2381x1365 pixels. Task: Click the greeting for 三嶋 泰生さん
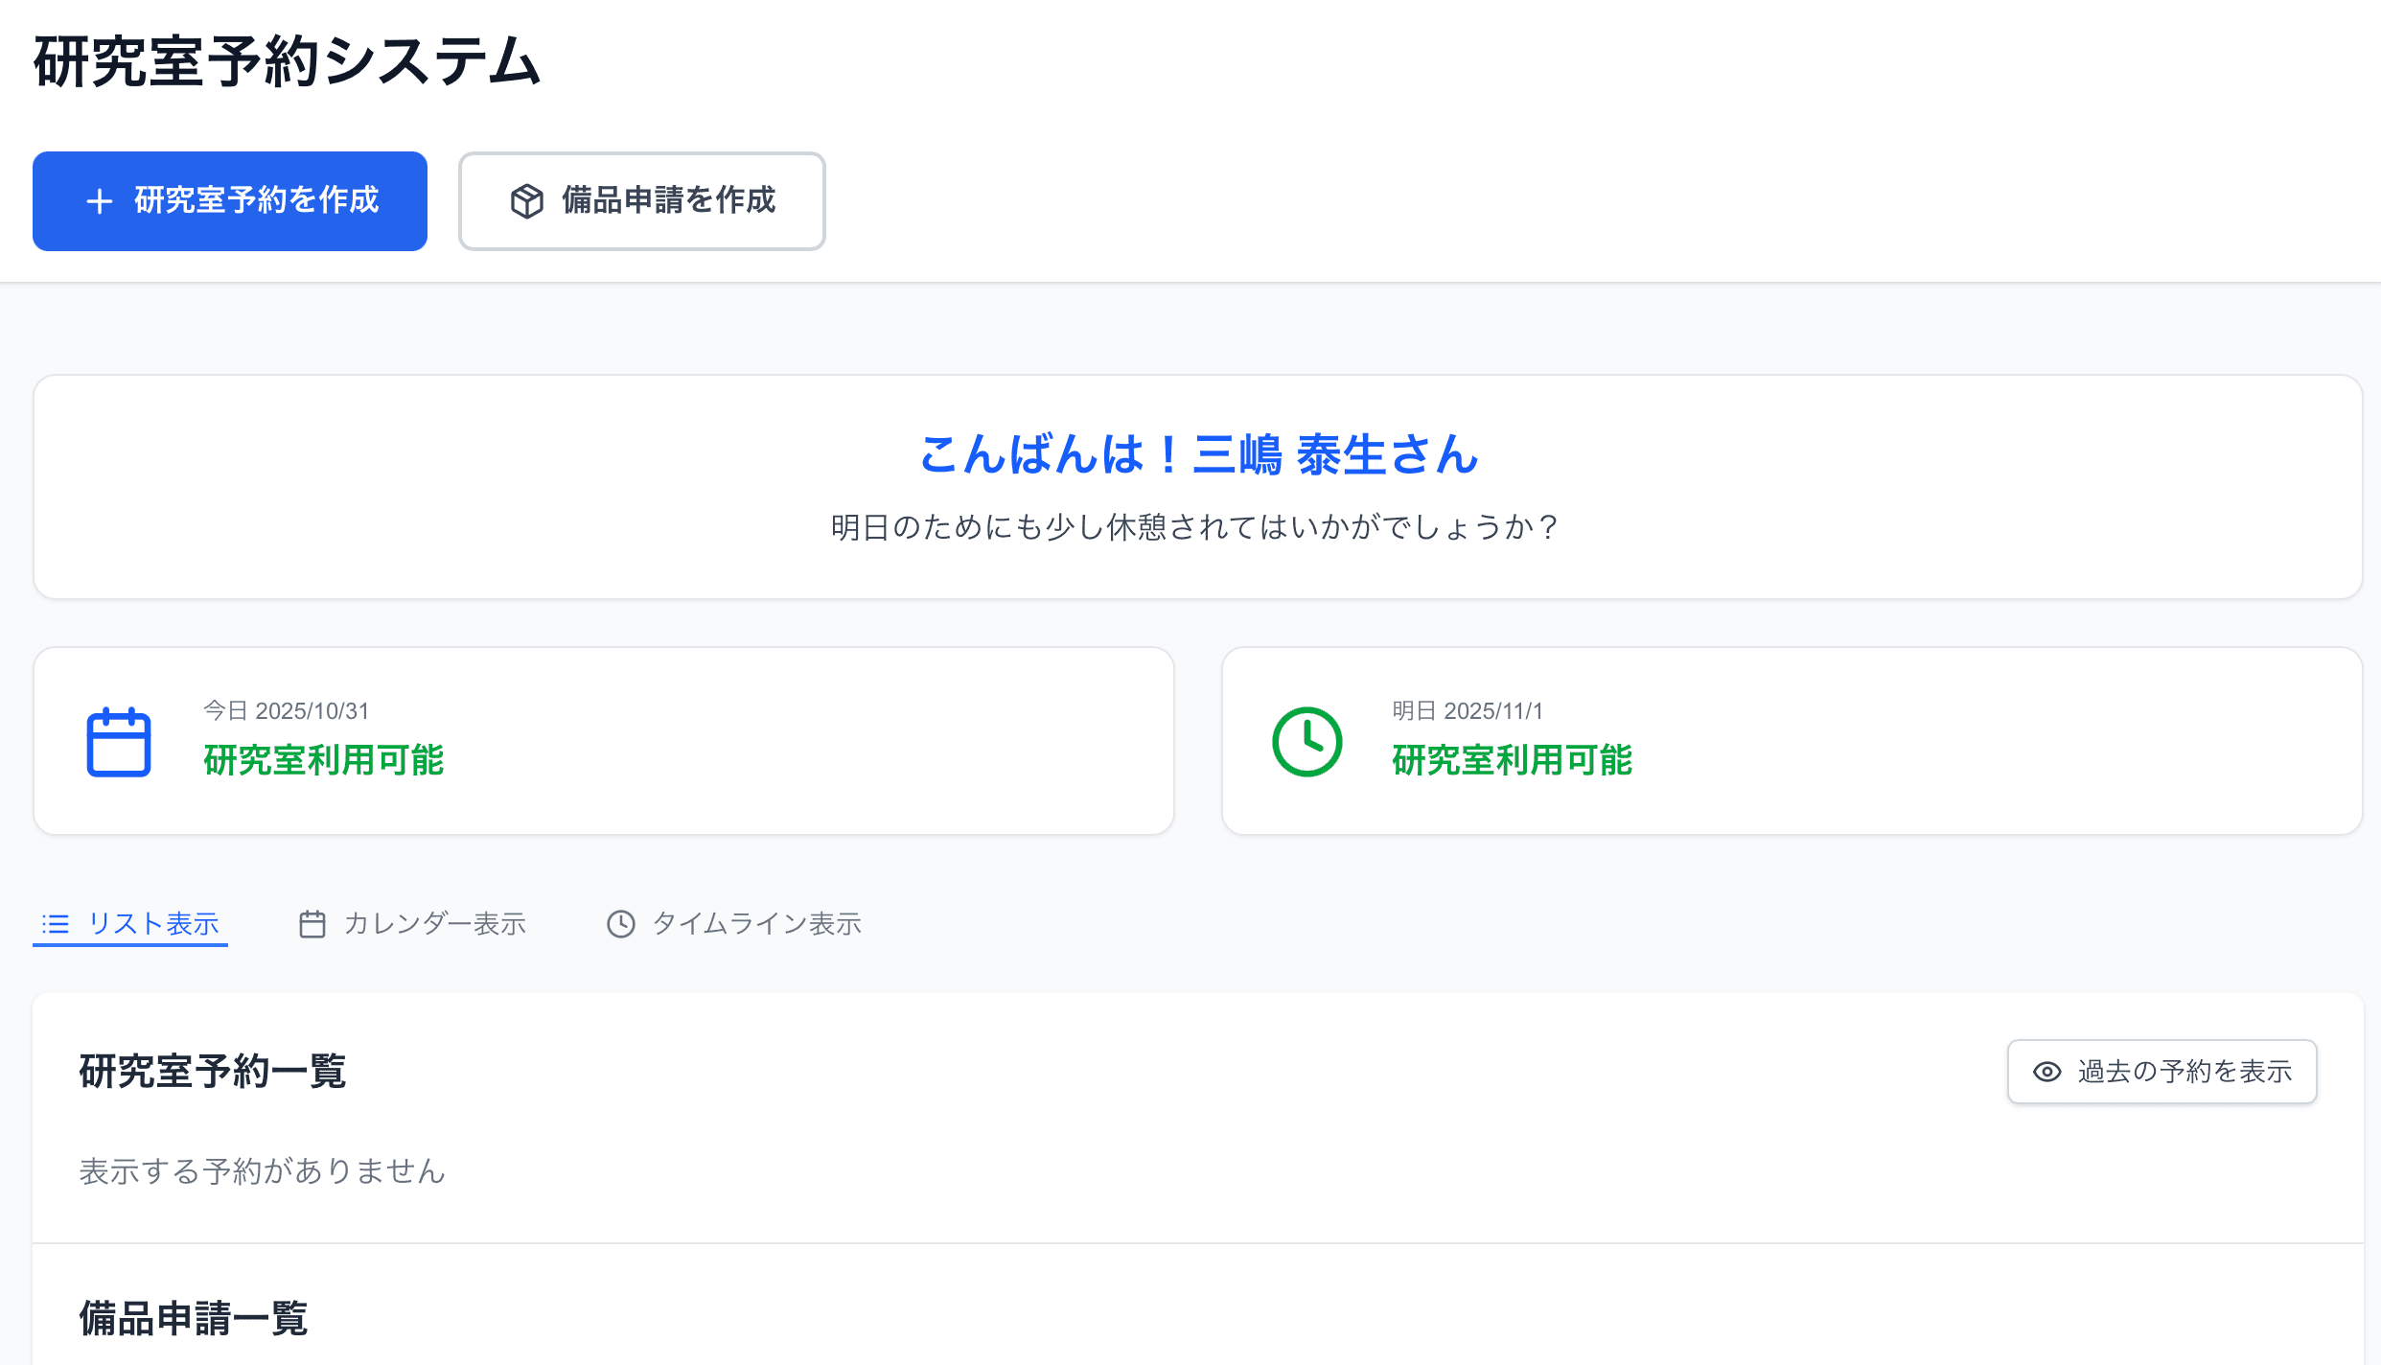pos(1198,456)
